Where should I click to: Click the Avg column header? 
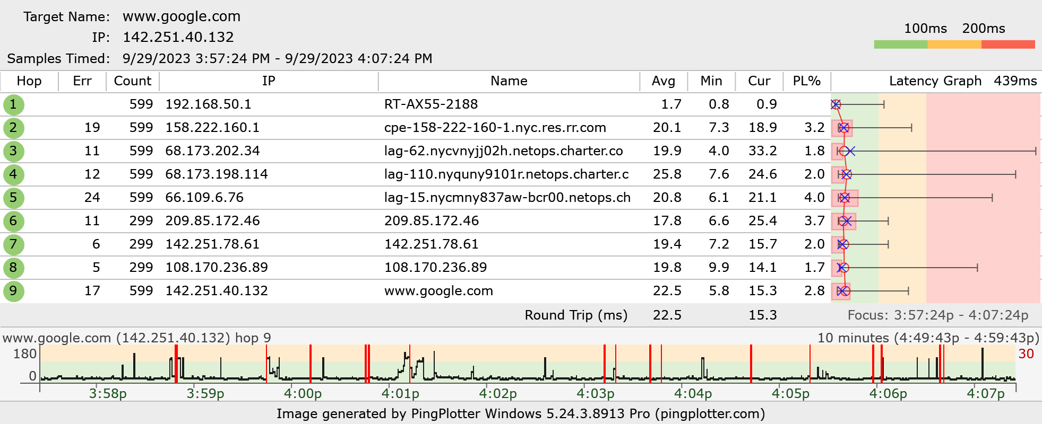coord(663,81)
